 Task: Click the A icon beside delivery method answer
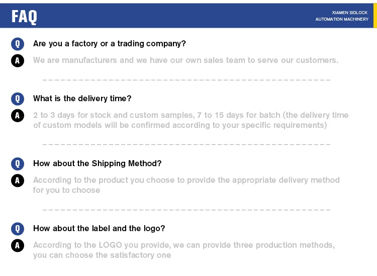pos(17,180)
